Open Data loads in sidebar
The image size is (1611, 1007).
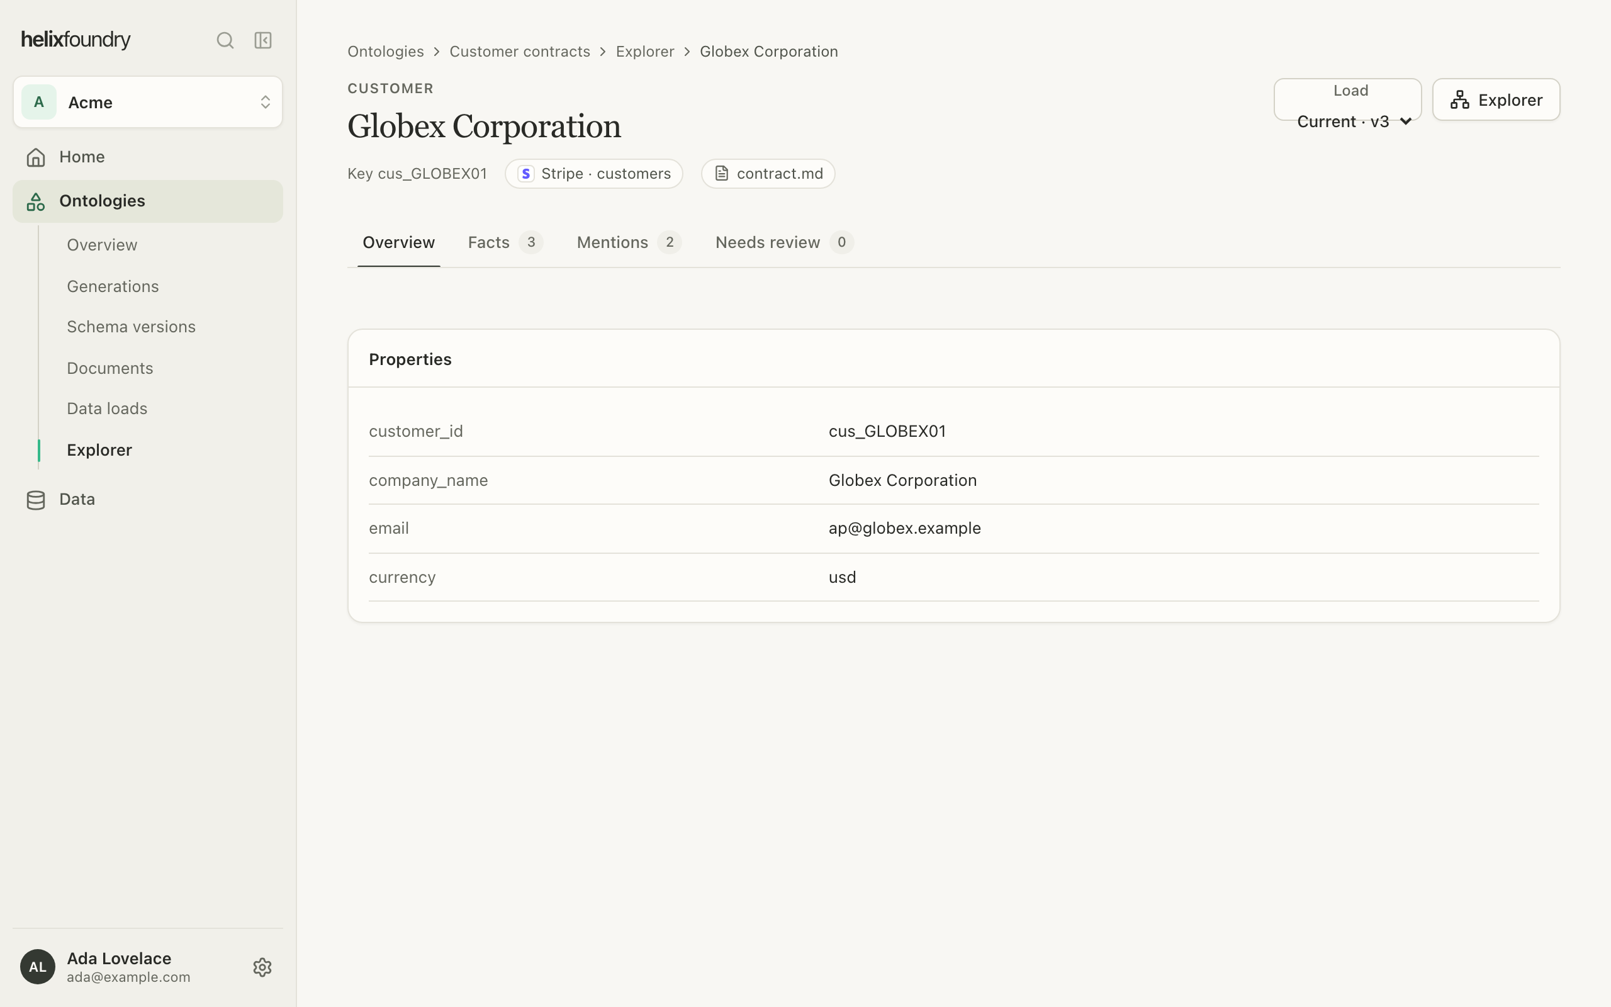pos(107,409)
